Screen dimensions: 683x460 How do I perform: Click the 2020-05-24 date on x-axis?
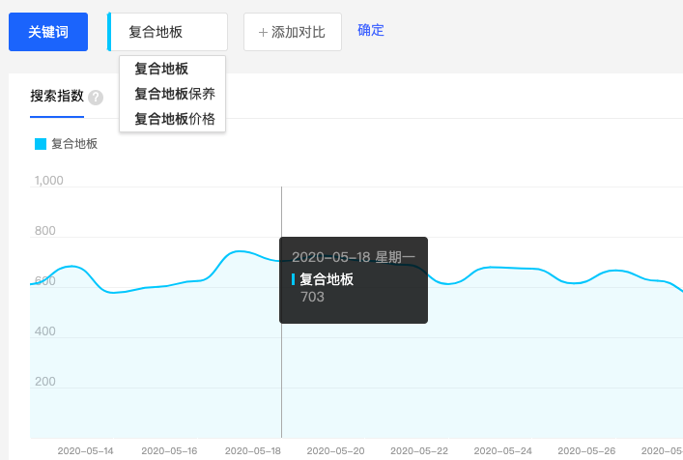pos(504,450)
